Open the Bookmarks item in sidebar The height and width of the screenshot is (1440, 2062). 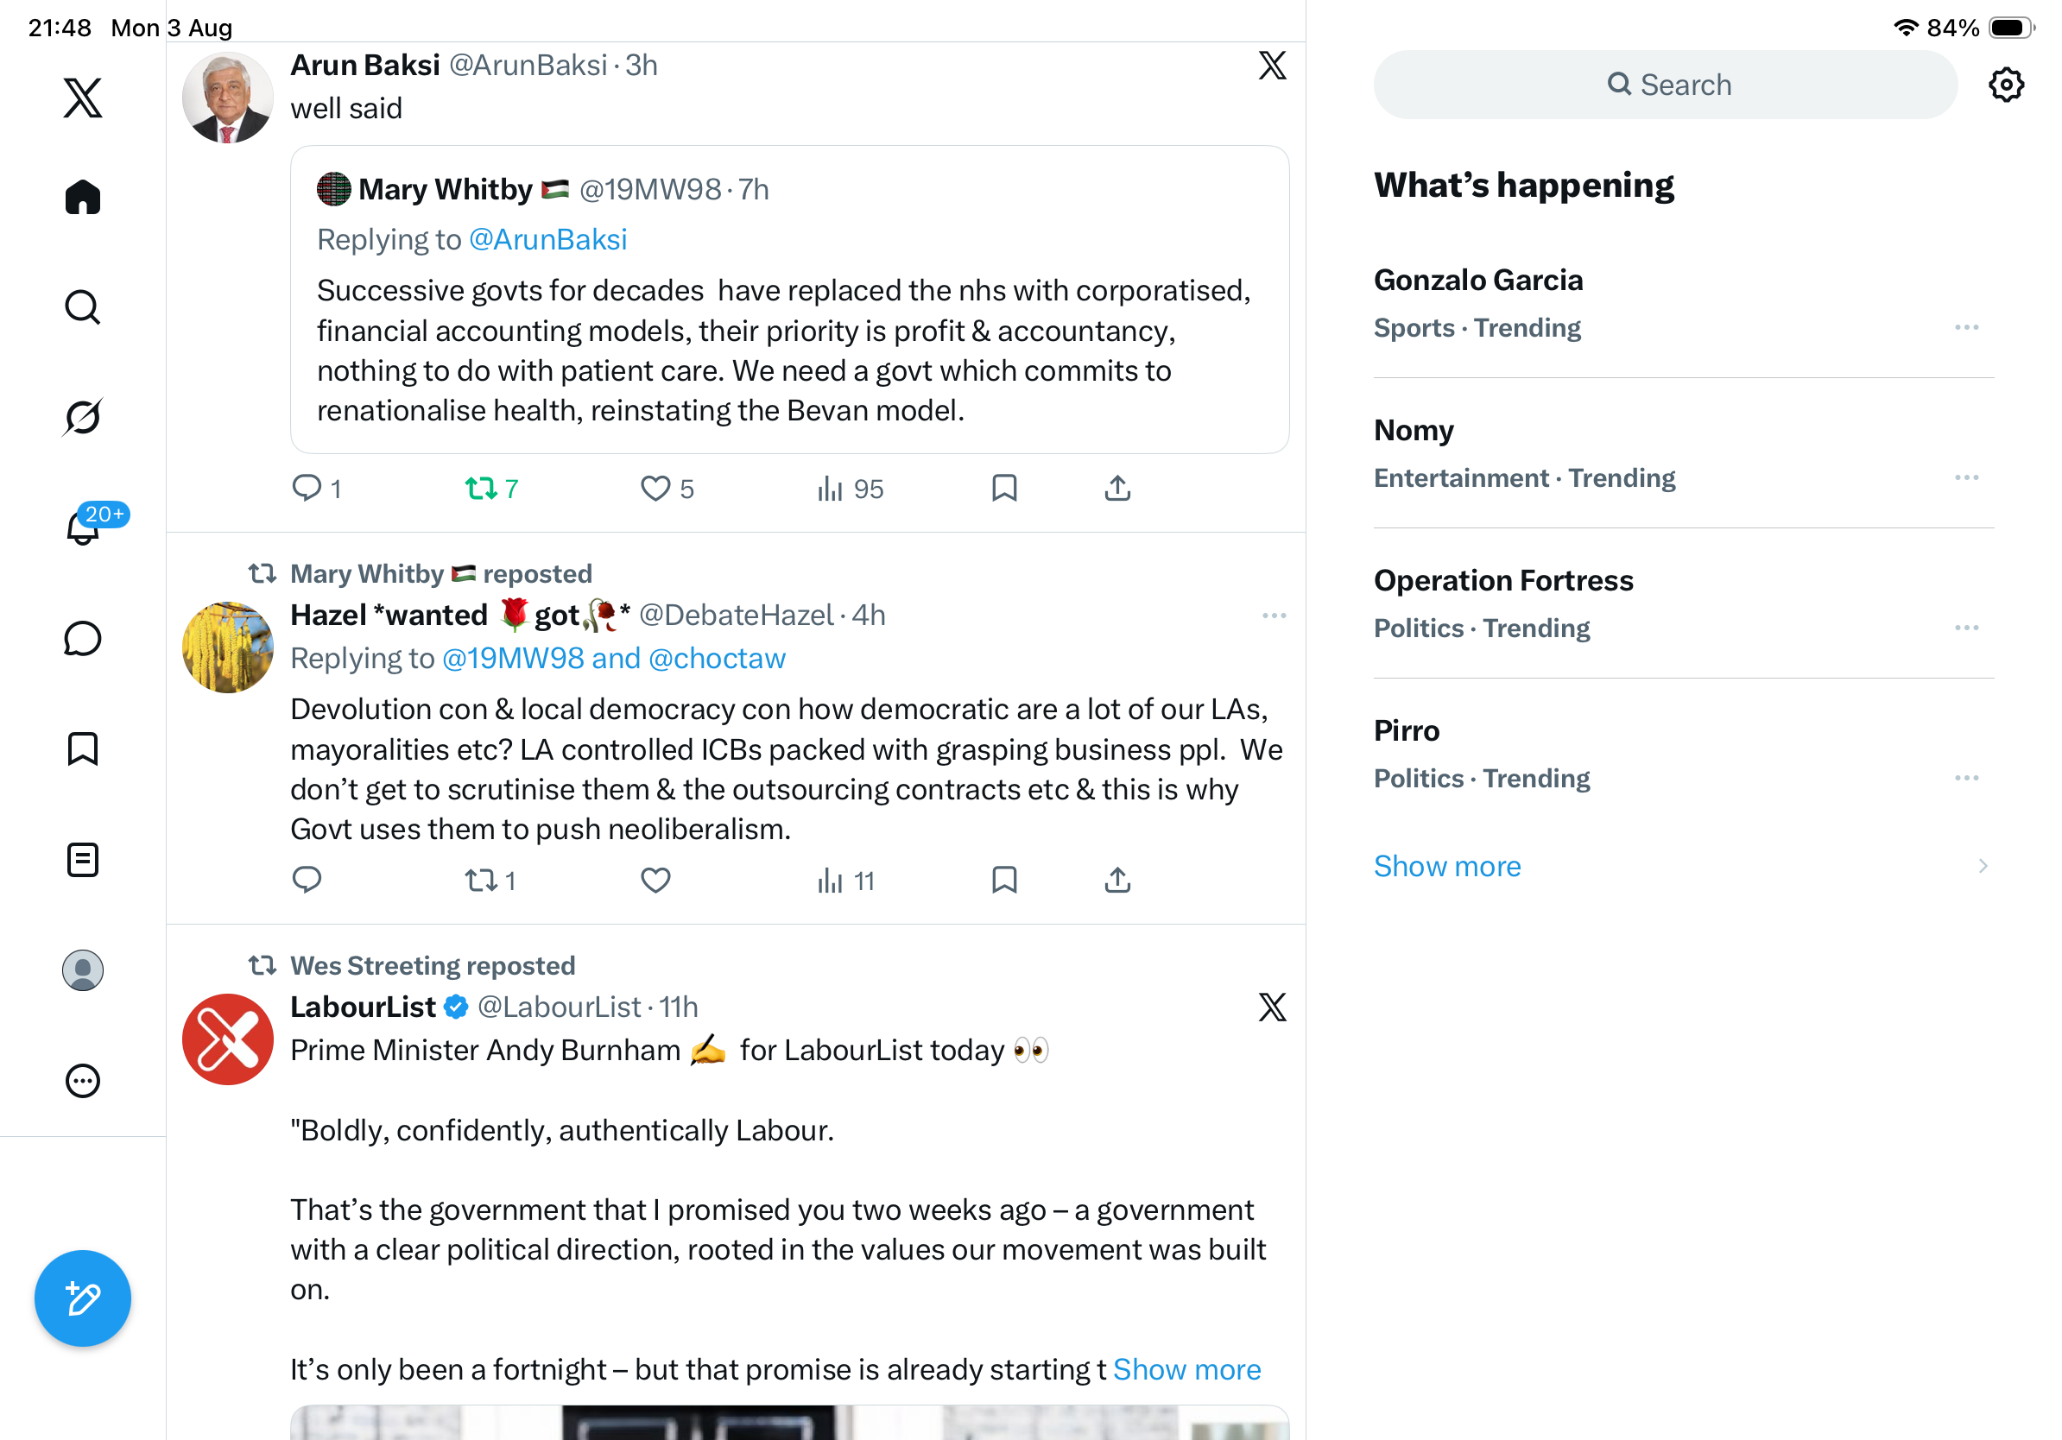83,748
